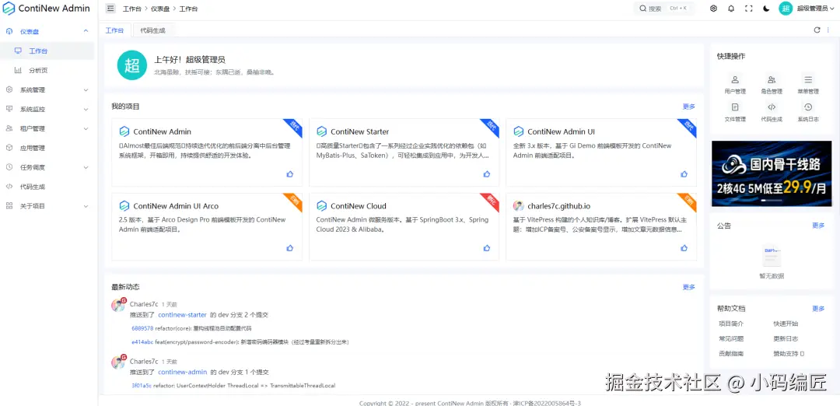Image resolution: width=840 pixels, height=406 pixels.
Task: Click 更多 in 公告 panel
Action: pyautogui.click(x=818, y=226)
